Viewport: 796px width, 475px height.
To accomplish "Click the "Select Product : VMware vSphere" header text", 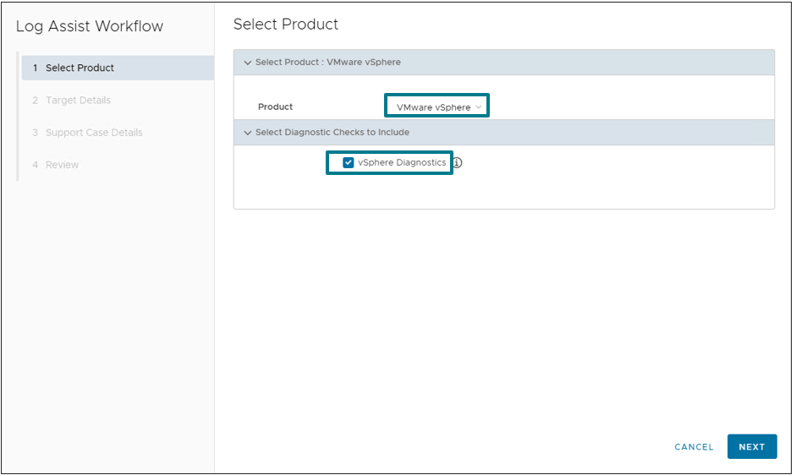I will pos(328,63).
